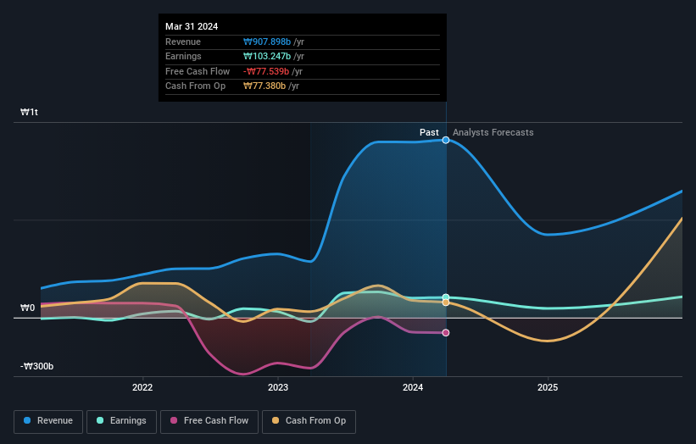Viewport: 696px width, 444px height.
Task: Select the pink Free Cash Flow point marker
Action: tap(446, 333)
